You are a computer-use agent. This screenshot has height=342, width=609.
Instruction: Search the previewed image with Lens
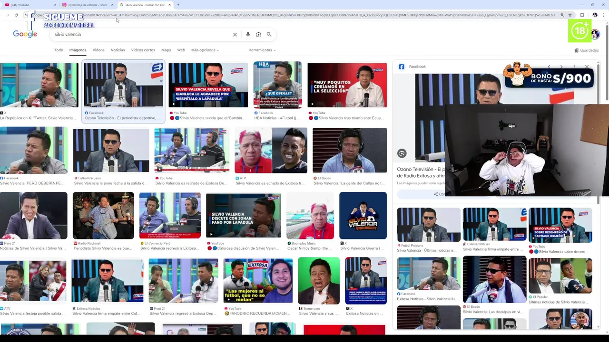tap(402, 153)
